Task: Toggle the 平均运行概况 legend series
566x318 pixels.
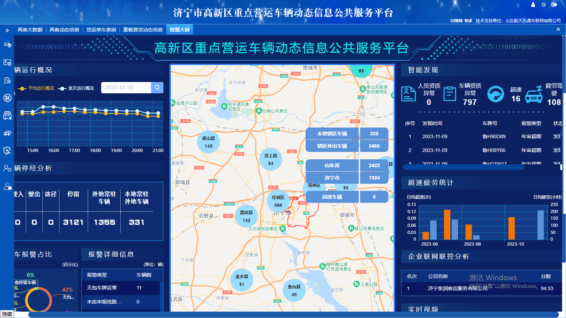Action: [x=37, y=88]
